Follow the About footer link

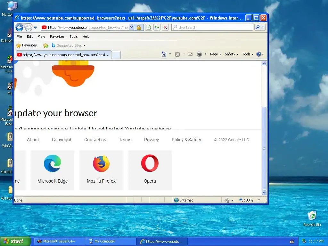[33, 140]
